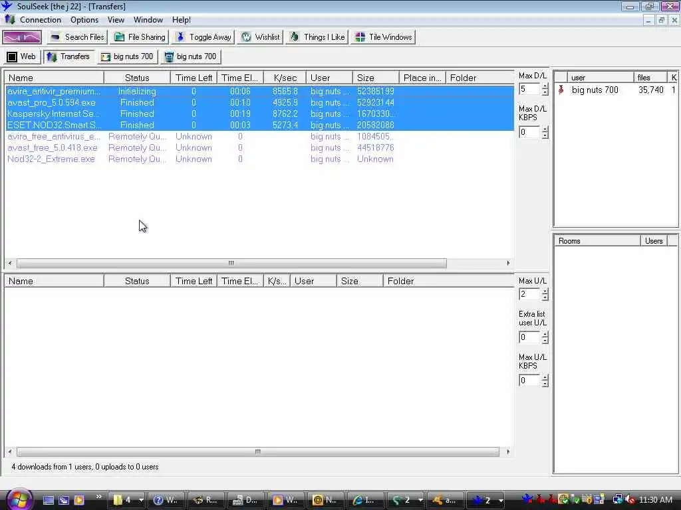The width and height of the screenshot is (681, 510).
Task: Open the Search Files toolbar button
Action: pos(77,37)
